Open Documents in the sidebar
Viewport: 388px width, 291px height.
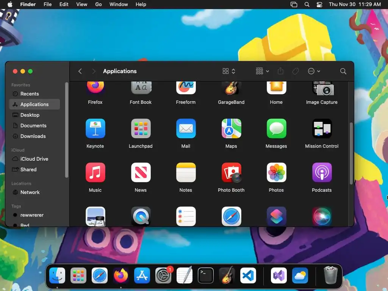point(34,126)
